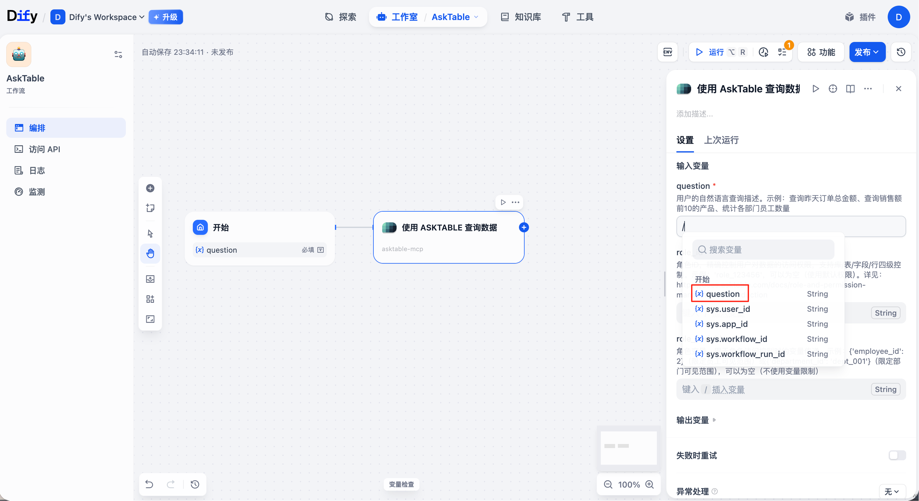Open the checklist icon with badge
Viewport: 919px width, 501px height.
(x=782, y=52)
